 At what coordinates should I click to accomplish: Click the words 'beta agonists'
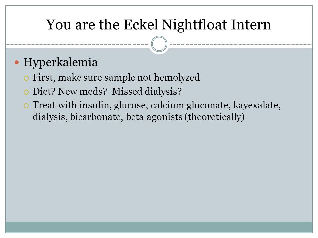pos(154,117)
